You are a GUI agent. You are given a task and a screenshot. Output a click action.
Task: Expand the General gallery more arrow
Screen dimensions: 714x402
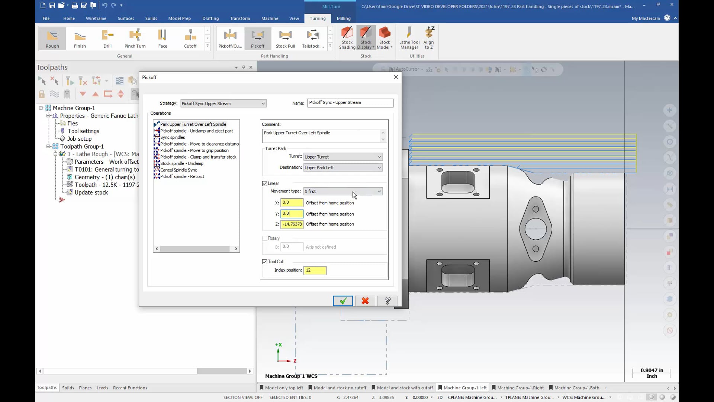pos(208,46)
